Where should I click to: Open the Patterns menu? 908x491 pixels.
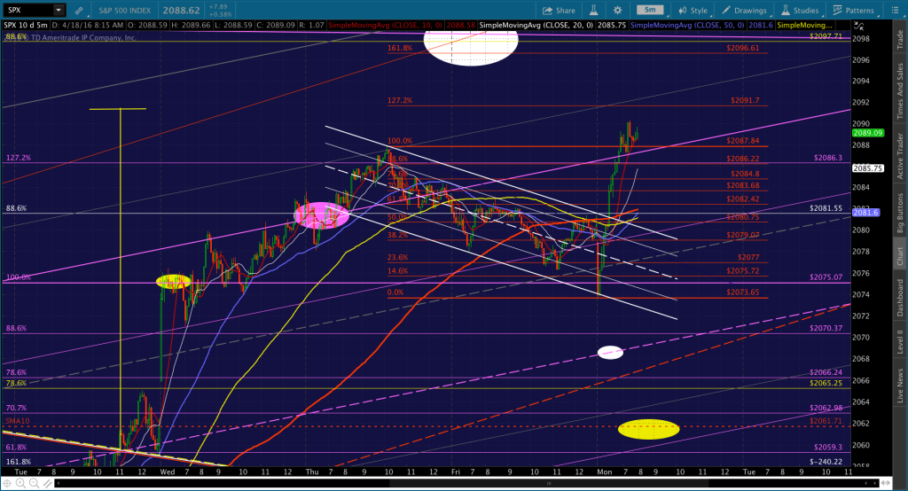[x=854, y=11]
